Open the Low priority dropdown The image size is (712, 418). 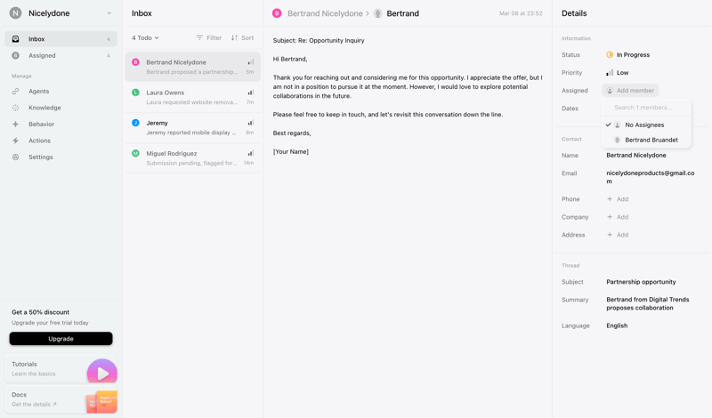(x=618, y=73)
